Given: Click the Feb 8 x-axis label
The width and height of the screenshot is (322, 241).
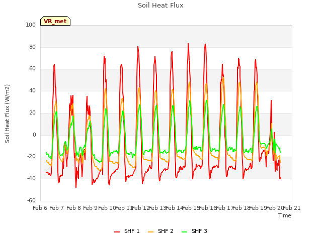Looking at the screenshot, I should (73, 208).
